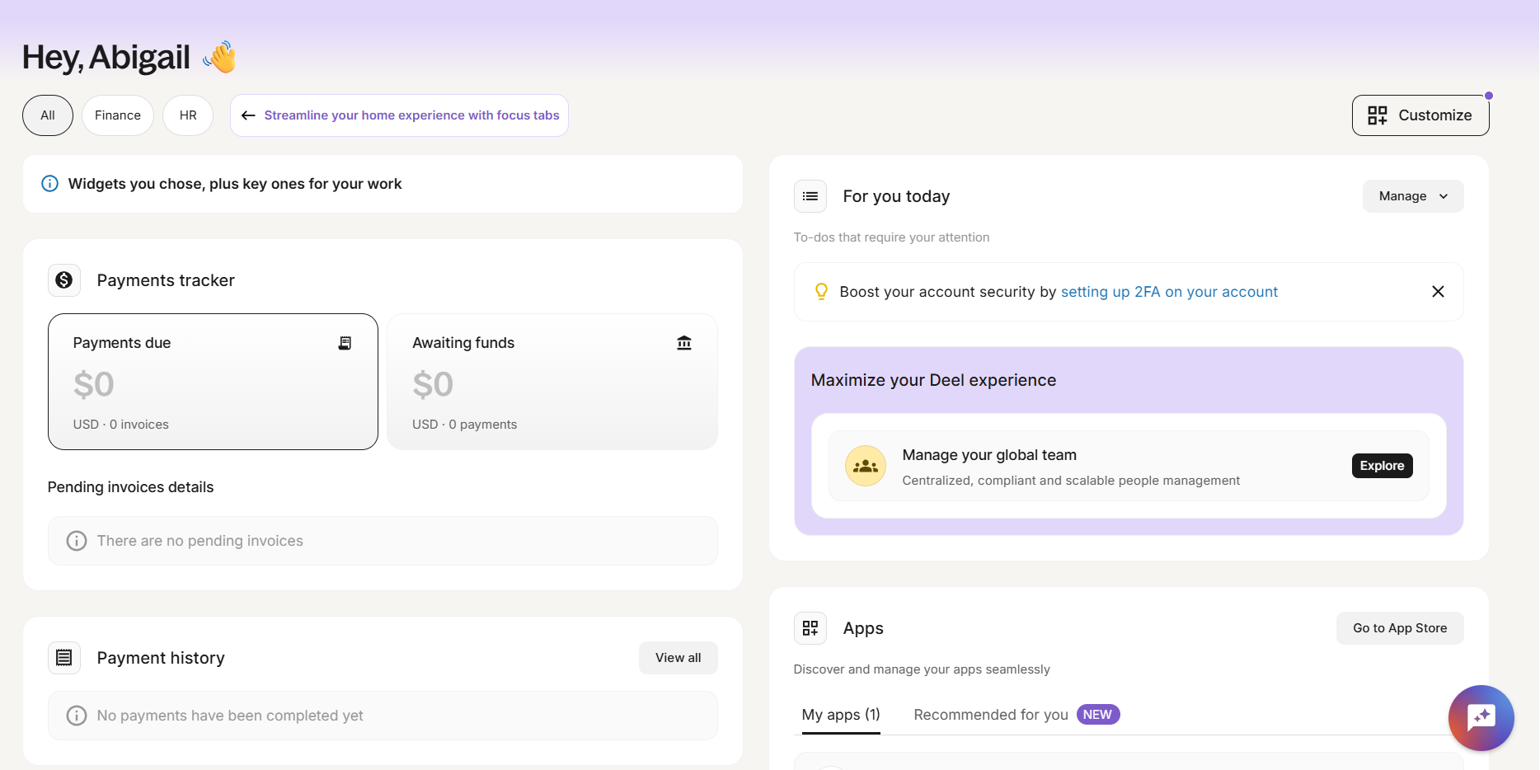The height and width of the screenshot is (770, 1540).
Task: Click the waving hand emoji beside Abigail
Action: pos(220,57)
